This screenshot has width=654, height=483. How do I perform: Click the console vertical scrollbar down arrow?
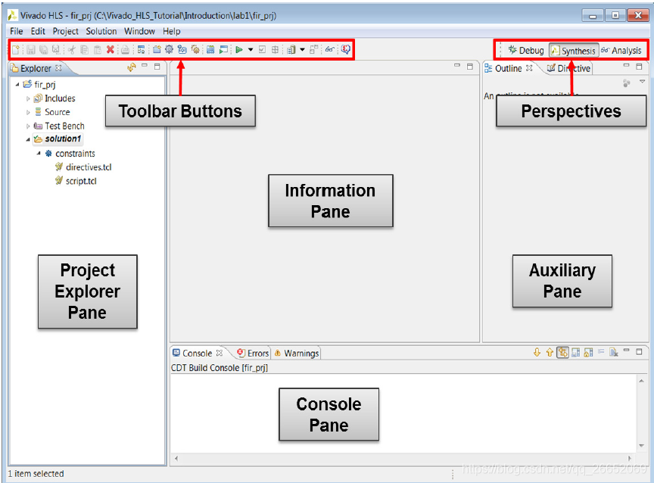(641, 446)
